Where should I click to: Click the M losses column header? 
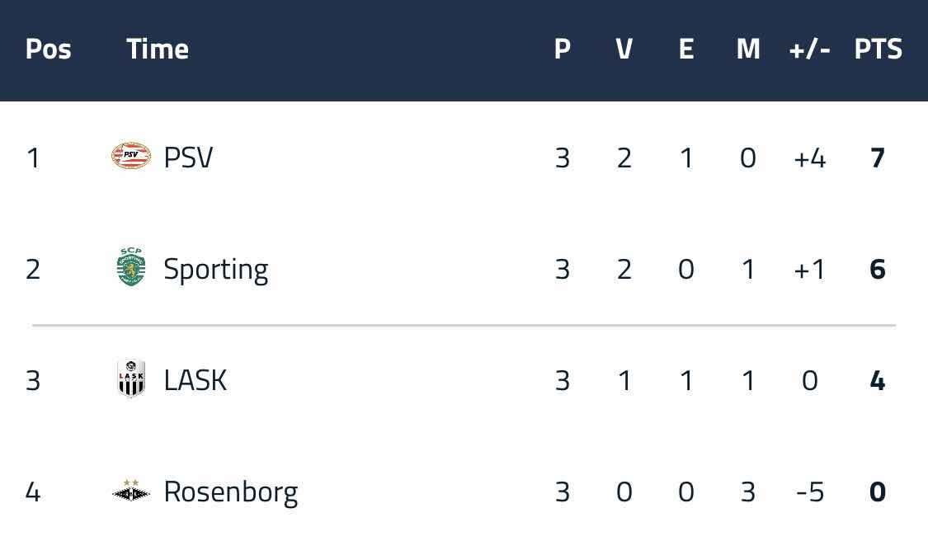748,49
